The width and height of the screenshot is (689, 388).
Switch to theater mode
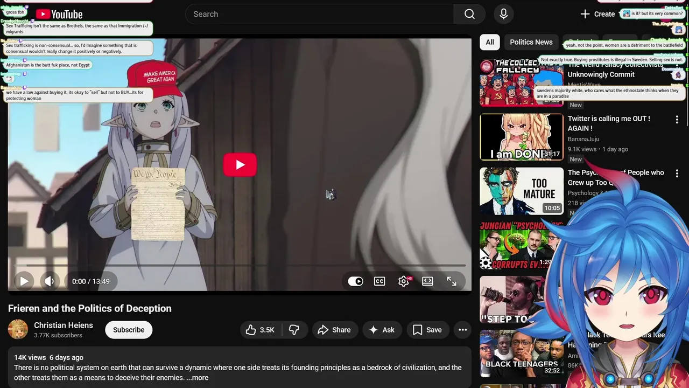[427, 281]
